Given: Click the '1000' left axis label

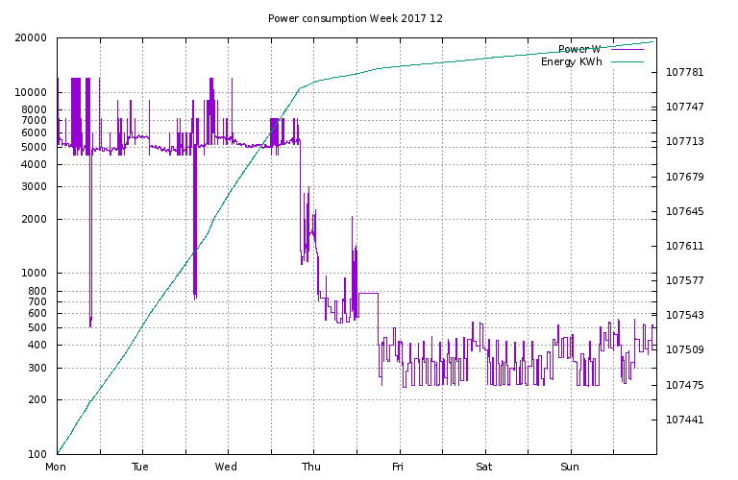Looking at the screenshot, I should pos(34,274).
